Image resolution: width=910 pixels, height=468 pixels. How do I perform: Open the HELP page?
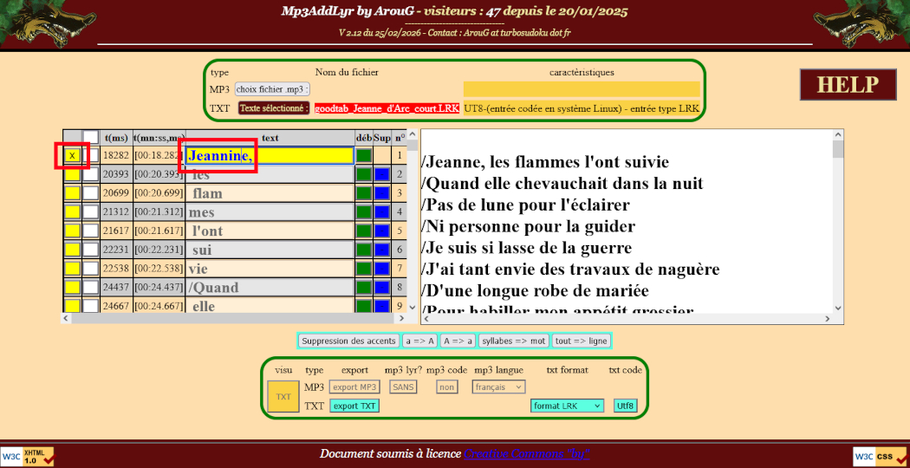[848, 85]
